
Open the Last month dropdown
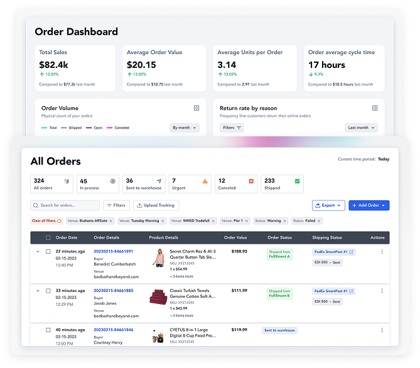[x=361, y=128]
